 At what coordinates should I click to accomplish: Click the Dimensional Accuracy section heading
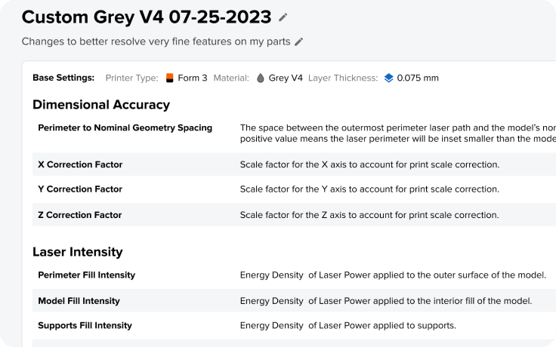101,105
